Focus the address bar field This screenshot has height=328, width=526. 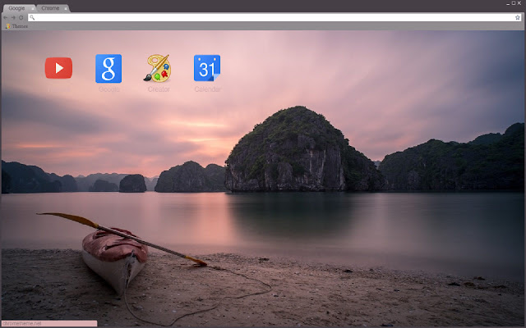tap(275, 17)
